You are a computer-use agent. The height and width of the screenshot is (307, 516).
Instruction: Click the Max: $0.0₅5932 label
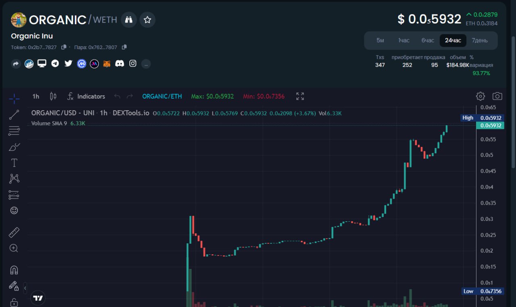(x=212, y=96)
